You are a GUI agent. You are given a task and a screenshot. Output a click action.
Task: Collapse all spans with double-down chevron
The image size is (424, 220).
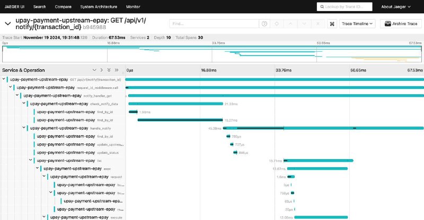[x=109, y=70]
